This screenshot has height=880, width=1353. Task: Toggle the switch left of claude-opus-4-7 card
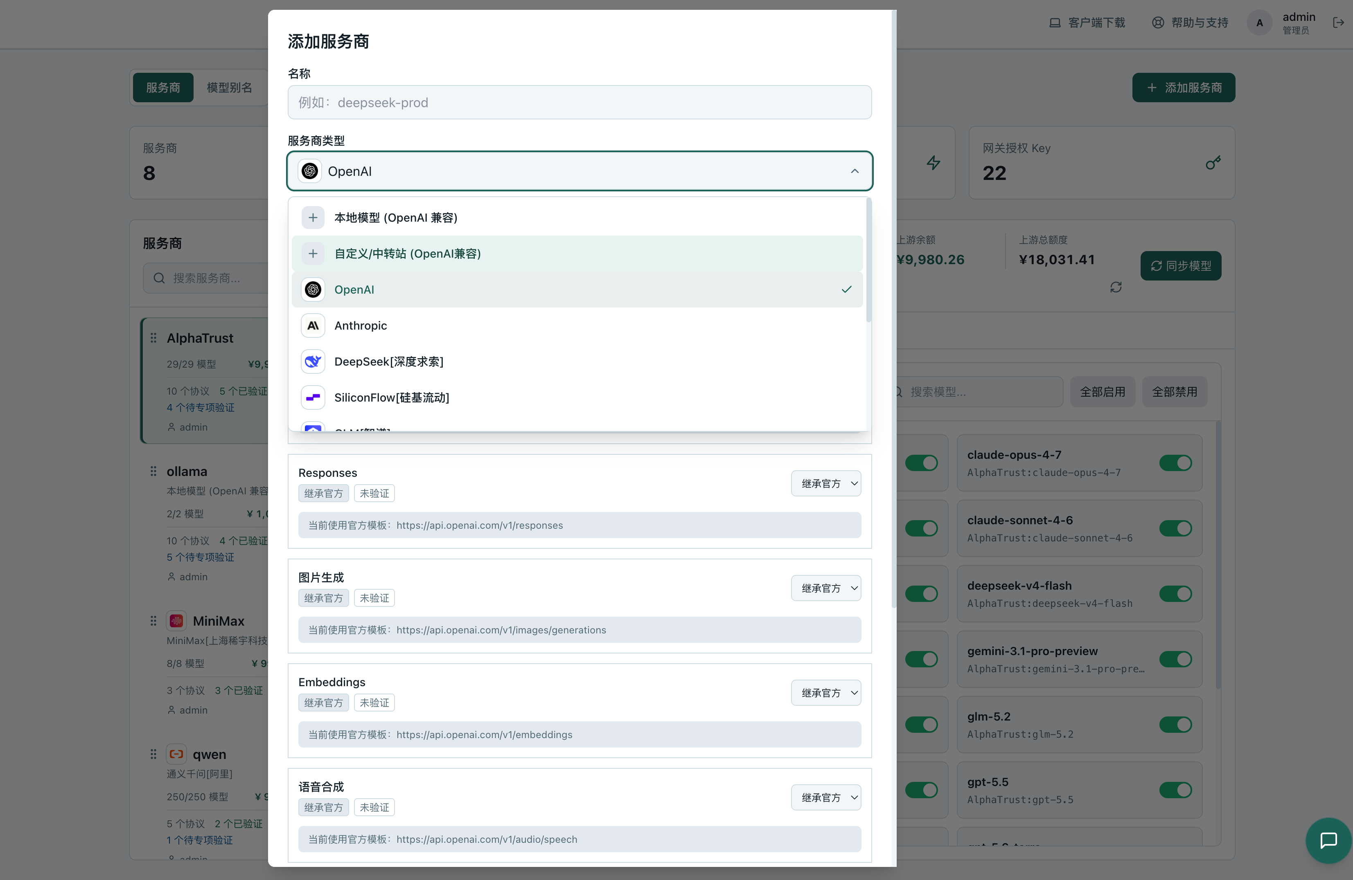pyautogui.click(x=922, y=463)
